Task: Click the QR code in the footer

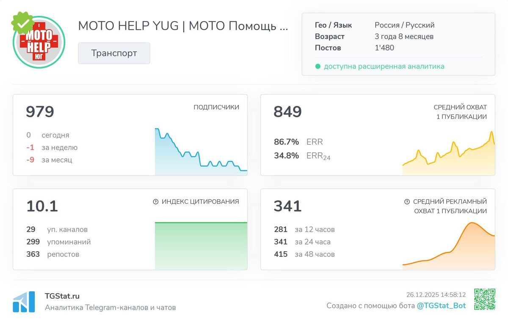Action: 484,299
